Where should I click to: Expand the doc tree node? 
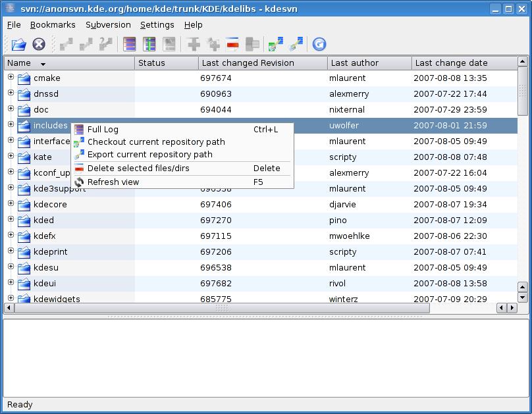(11, 109)
